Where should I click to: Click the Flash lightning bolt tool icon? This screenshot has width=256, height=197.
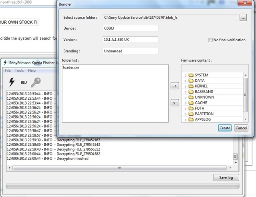(x=12, y=82)
